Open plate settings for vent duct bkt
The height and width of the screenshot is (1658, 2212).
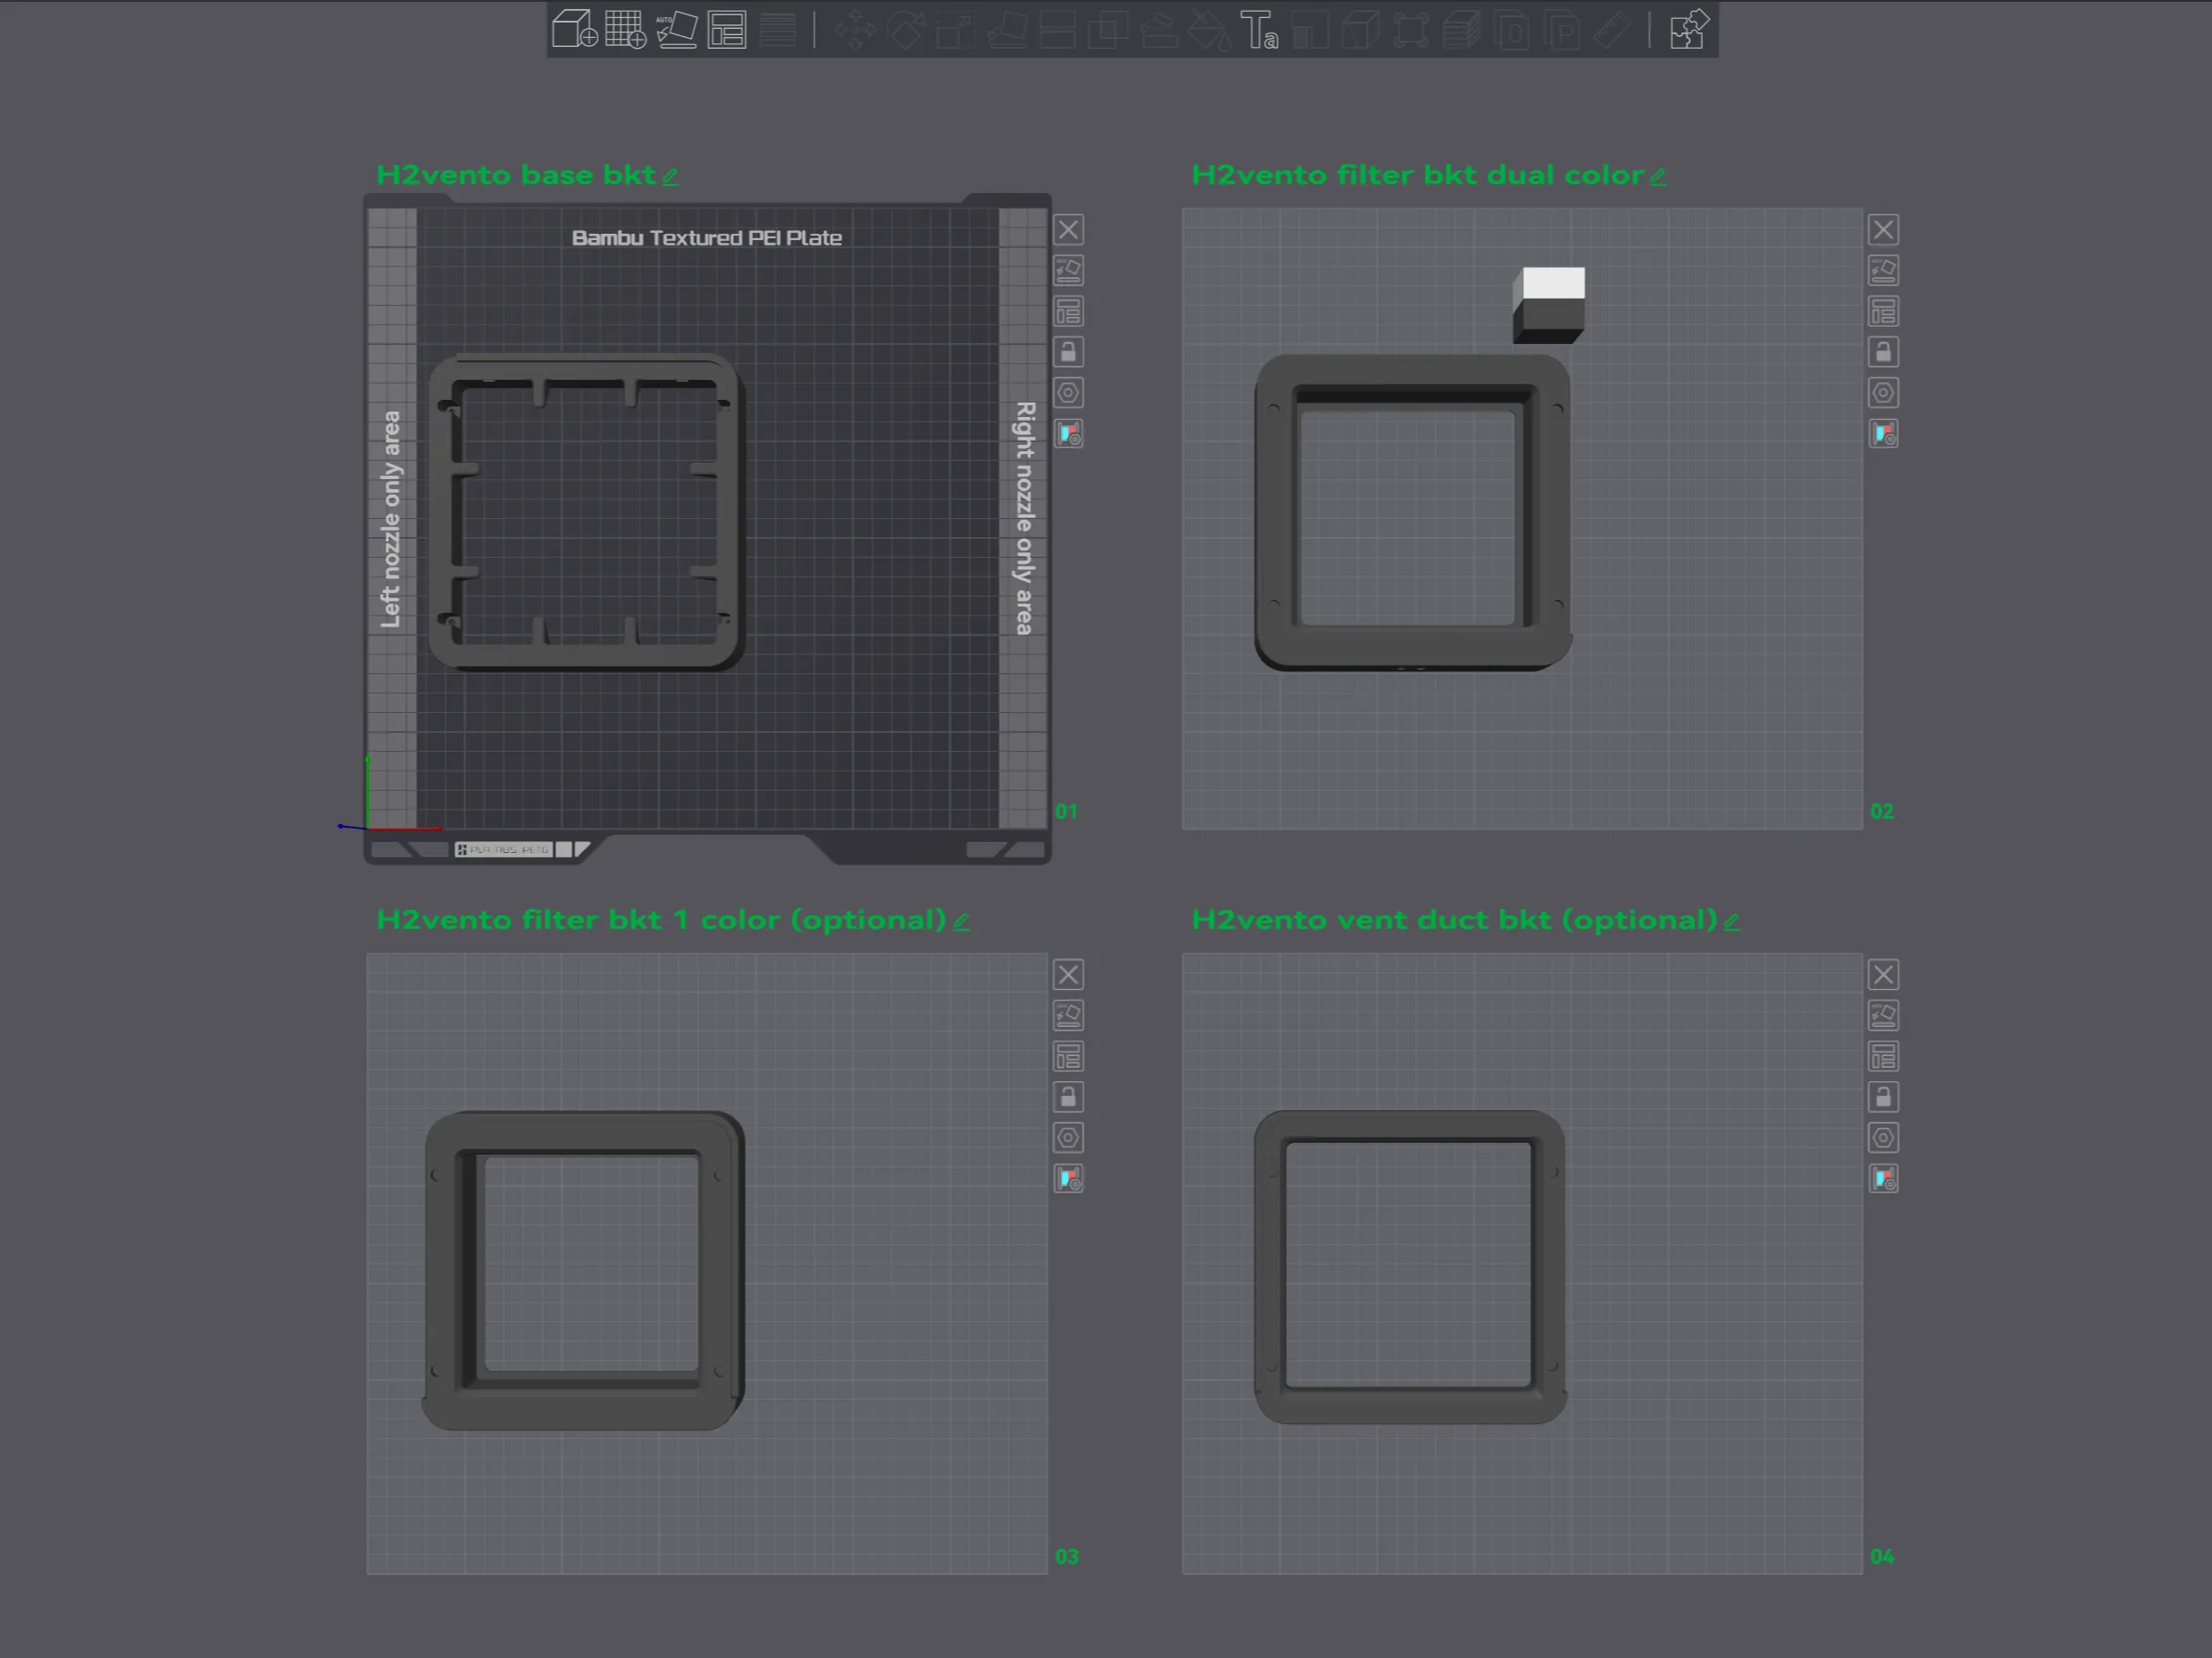click(1883, 1137)
